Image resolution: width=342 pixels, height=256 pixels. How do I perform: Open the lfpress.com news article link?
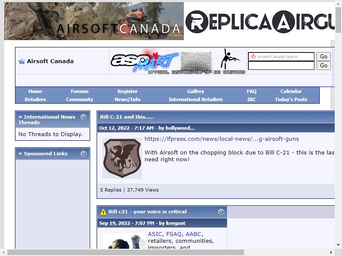click(x=221, y=139)
